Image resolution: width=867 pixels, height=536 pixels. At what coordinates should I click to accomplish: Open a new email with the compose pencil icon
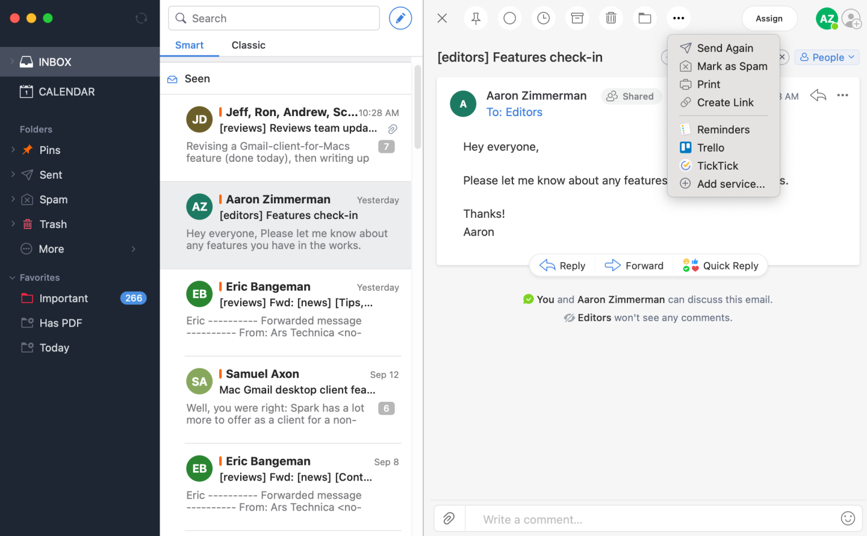click(x=400, y=18)
